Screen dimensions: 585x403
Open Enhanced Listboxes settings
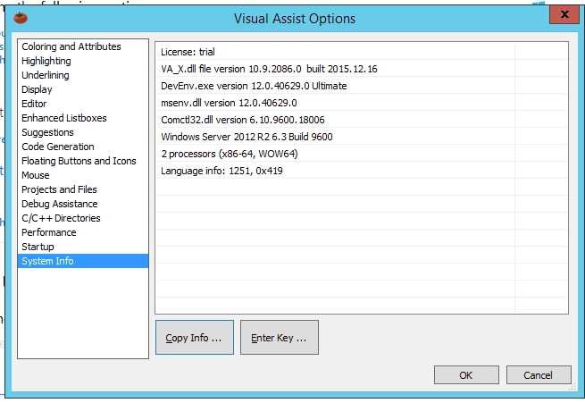click(x=83, y=118)
